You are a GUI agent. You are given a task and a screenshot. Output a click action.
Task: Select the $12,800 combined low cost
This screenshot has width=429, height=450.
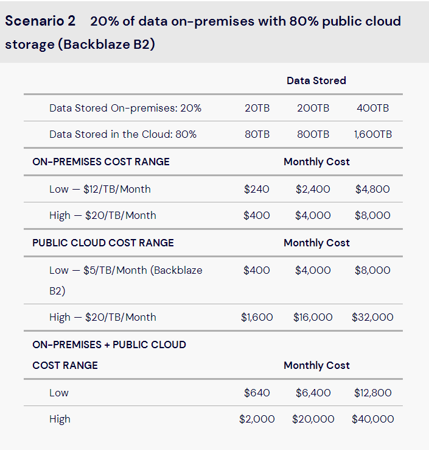coord(372,393)
